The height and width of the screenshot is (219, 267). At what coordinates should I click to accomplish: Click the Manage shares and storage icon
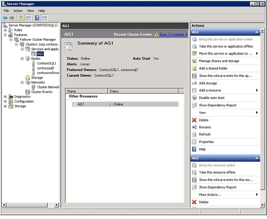tap(194, 61)
